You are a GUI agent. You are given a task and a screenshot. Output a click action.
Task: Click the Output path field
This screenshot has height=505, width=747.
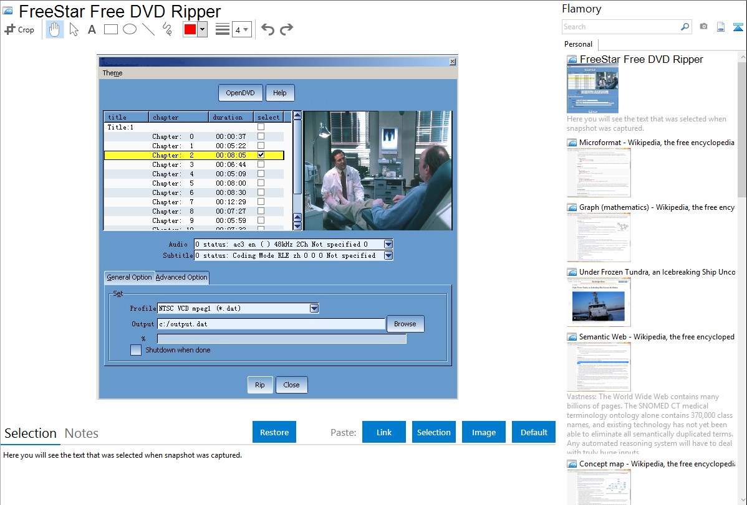pos(271,324)
